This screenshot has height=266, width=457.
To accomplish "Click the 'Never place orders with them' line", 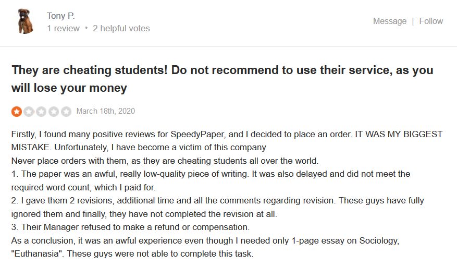I will coord(165,161).
